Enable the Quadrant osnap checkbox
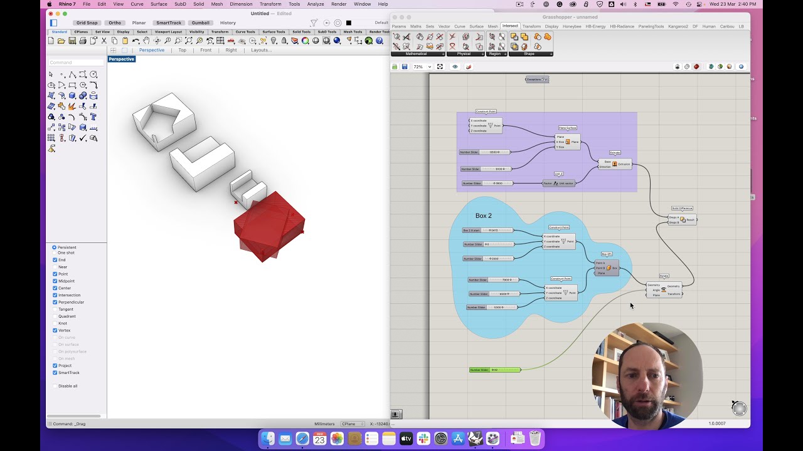This screenshot has height=451, width=803. coord(55,316)
